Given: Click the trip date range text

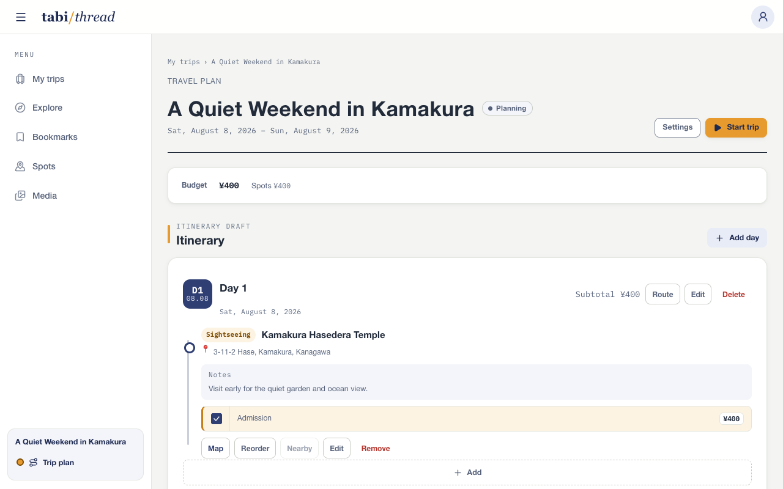Looking at the screenshot, I should point(263,131).
